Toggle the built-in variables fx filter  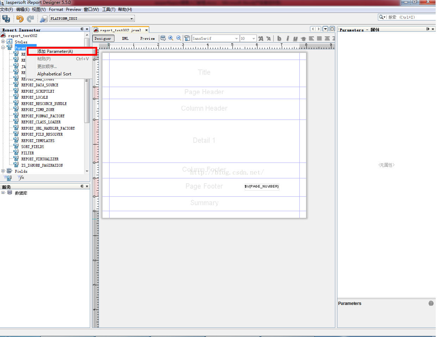click(21, 178)
